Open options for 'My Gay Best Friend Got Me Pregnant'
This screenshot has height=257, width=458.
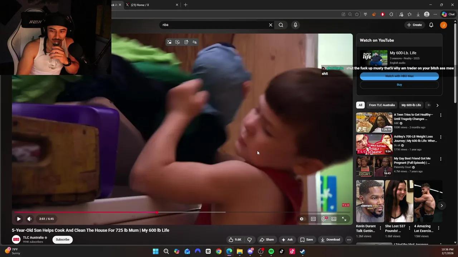[x=440, y=159]
